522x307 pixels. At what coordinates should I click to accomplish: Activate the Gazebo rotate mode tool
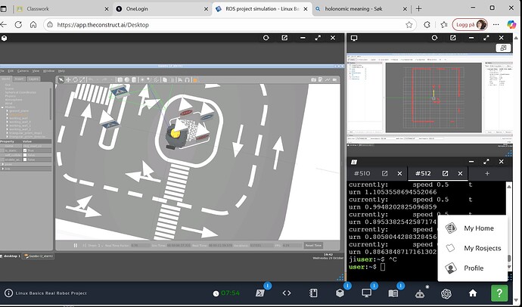pyautogui.click(x=75, y=80)
